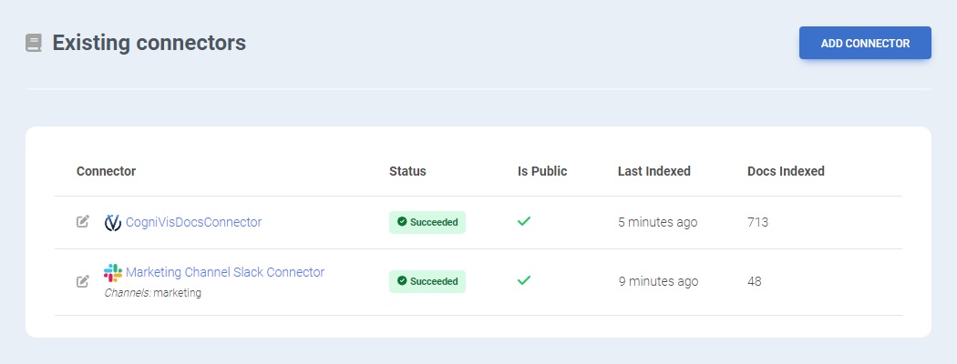Click the Slack connector Succeeded status badge
The height and width of the screenshot is (364, 957).
coord(427,282)
